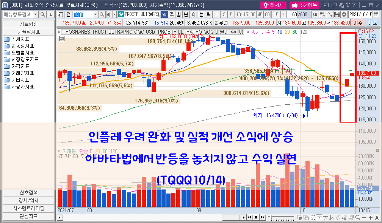Click the A auto-scale icon at bottom
Screen dimensions: 382x223
coord(377,217)
